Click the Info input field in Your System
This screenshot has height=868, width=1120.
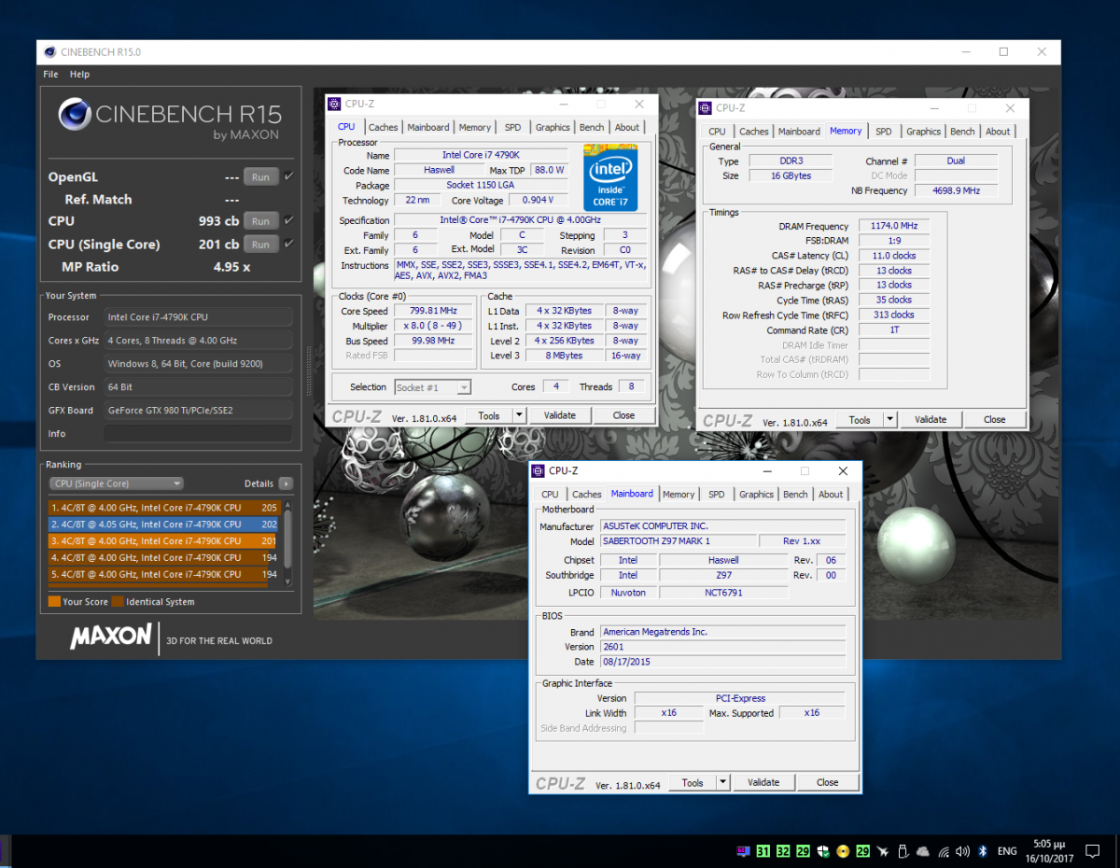point(197,434)
